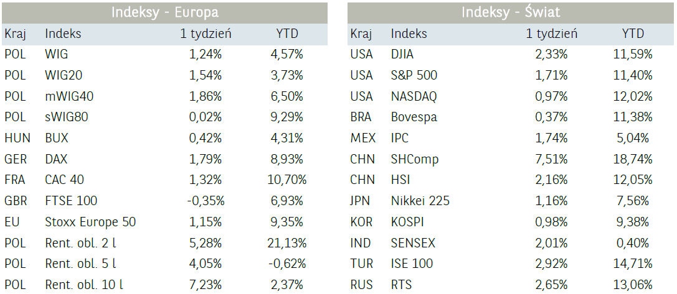Viewport: 677px width, 294px height.
Task: Select the '1 tydzień' column header in Świat table
Action: (x=551, y=34)
